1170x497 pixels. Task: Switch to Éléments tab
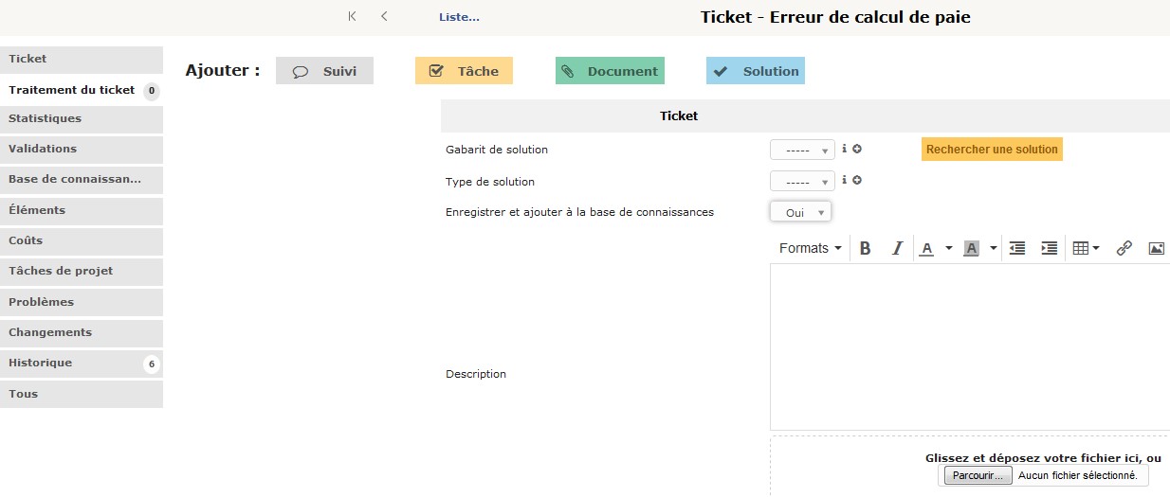82,210
